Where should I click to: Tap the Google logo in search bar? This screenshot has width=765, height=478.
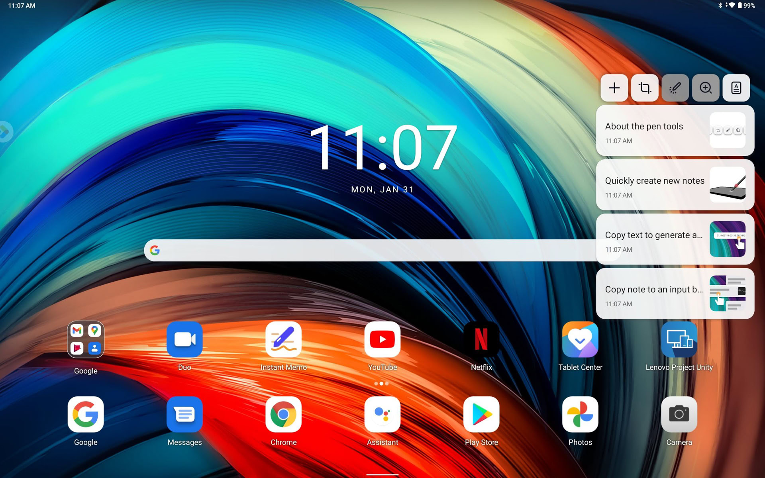pyautogui.click(x=155, y=250)
